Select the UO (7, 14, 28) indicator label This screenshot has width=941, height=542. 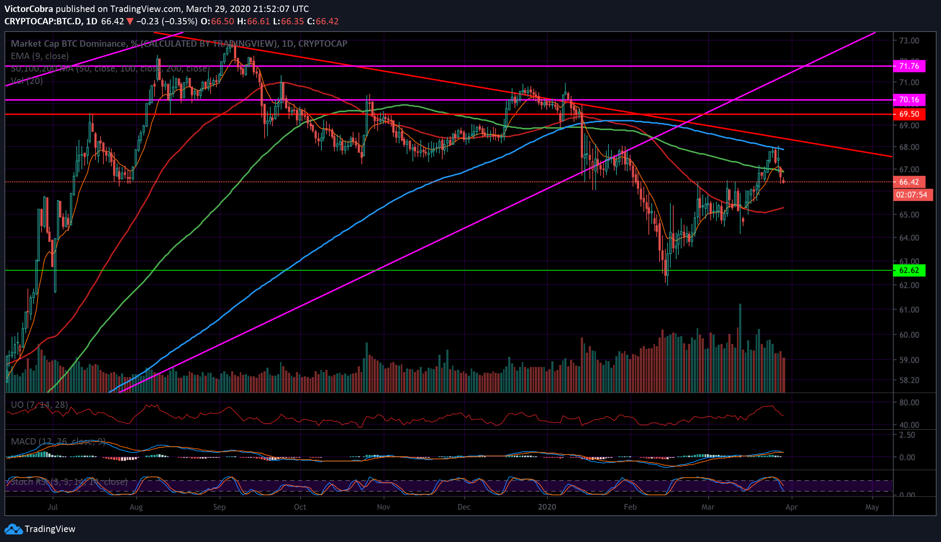(39, 405)
